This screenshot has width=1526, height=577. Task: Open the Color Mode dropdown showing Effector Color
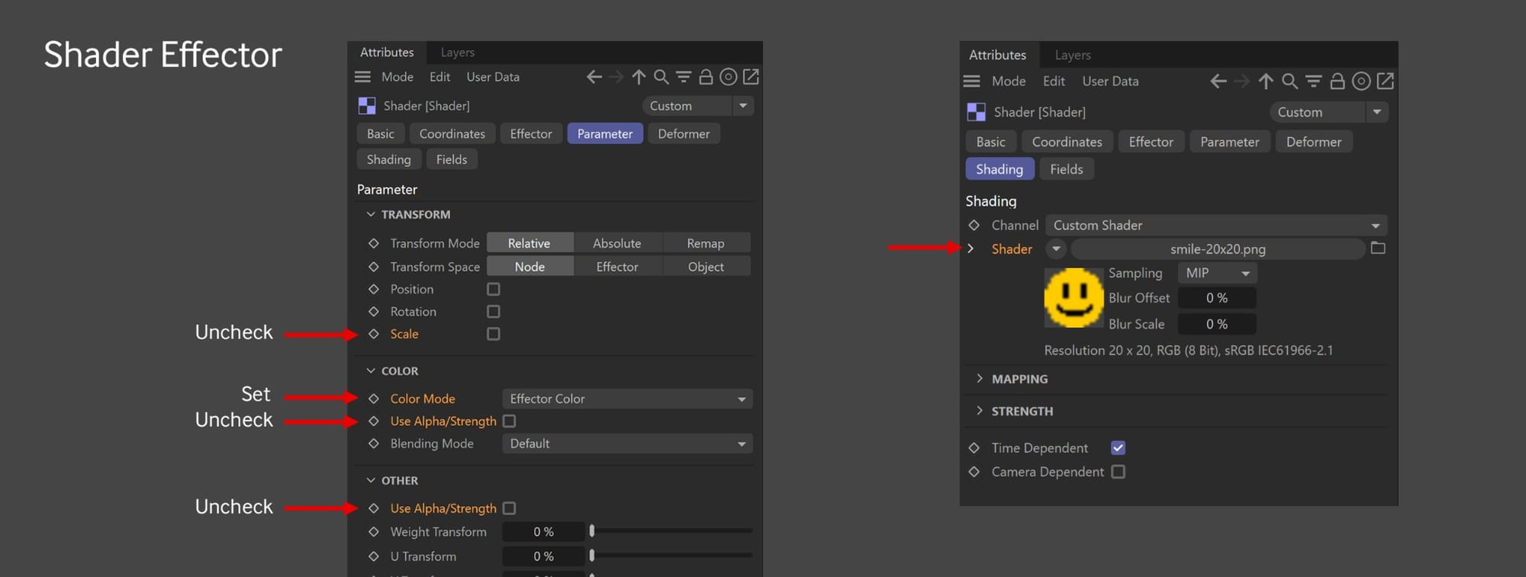point(627,399)
